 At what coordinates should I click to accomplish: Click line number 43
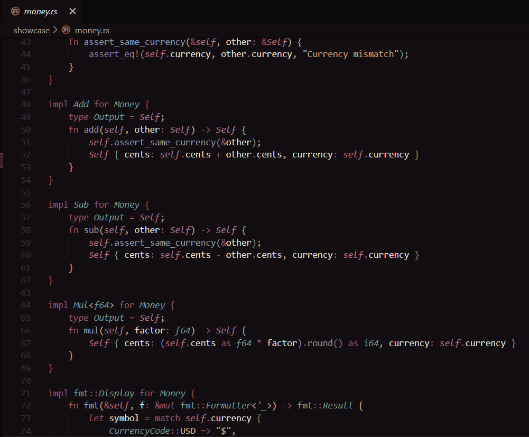tap(26, 42)
